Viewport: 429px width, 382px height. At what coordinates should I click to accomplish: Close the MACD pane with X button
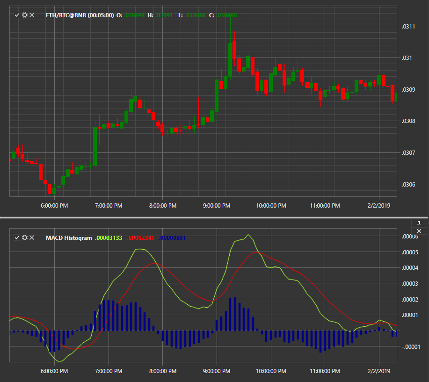419,231
